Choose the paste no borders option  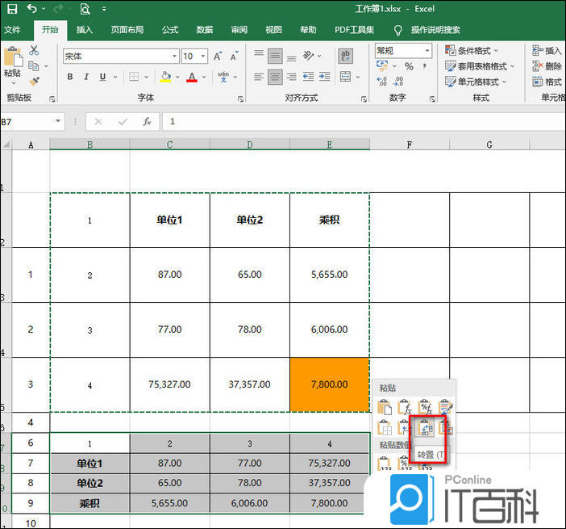point(385,428)
